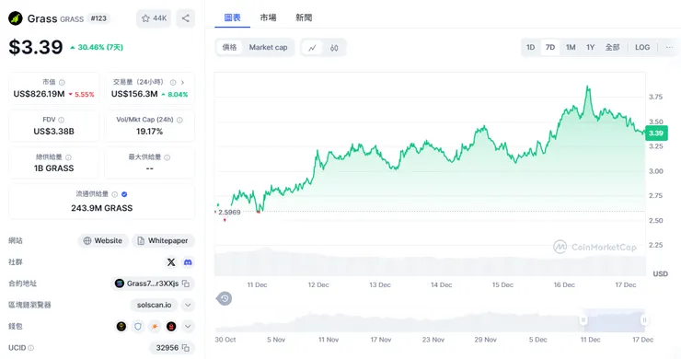Click the chart history clock icon
The height and width of the screenshot is (359, 681).
tap(225, 298)
